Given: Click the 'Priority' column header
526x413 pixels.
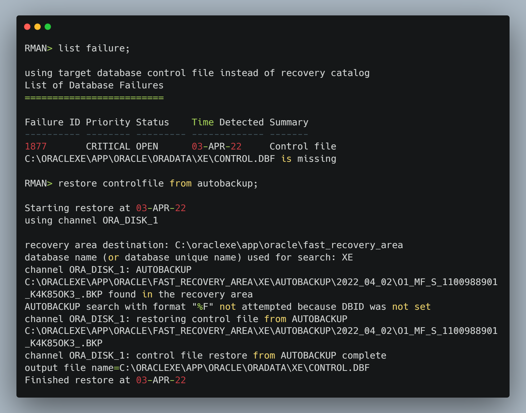Looking at the screenshot, I should pyautogui.click(x=108, y=122).
